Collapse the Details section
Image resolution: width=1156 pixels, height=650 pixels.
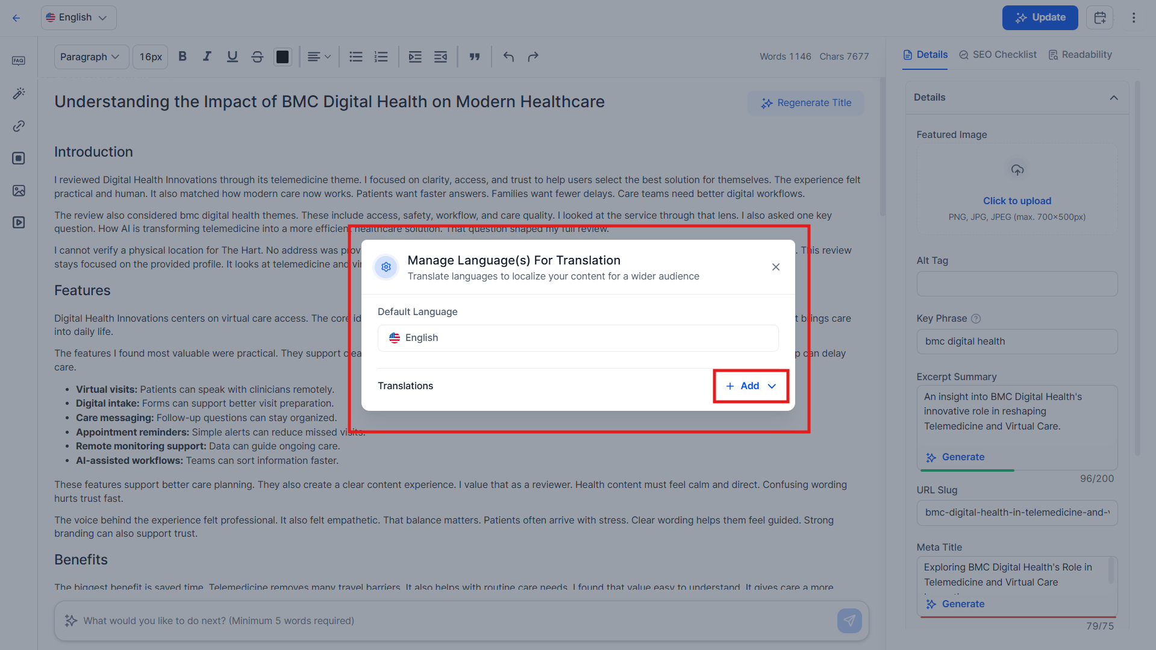tap(1114, 98)
